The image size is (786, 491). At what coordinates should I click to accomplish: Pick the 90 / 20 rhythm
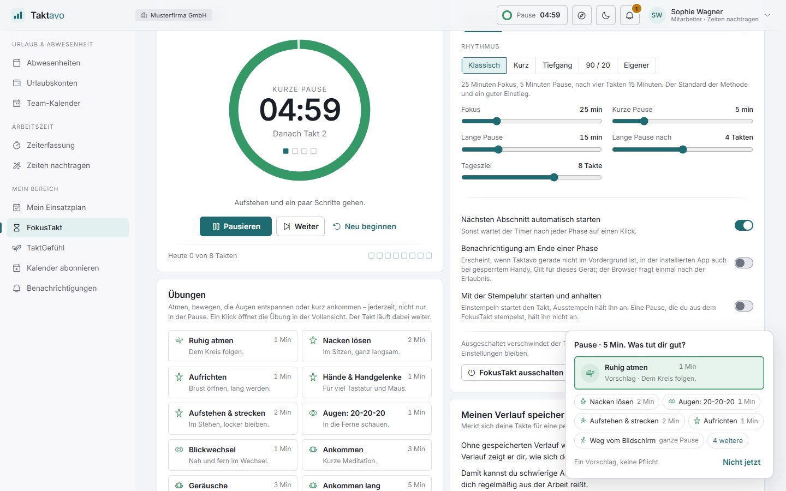tap(598, 65)
